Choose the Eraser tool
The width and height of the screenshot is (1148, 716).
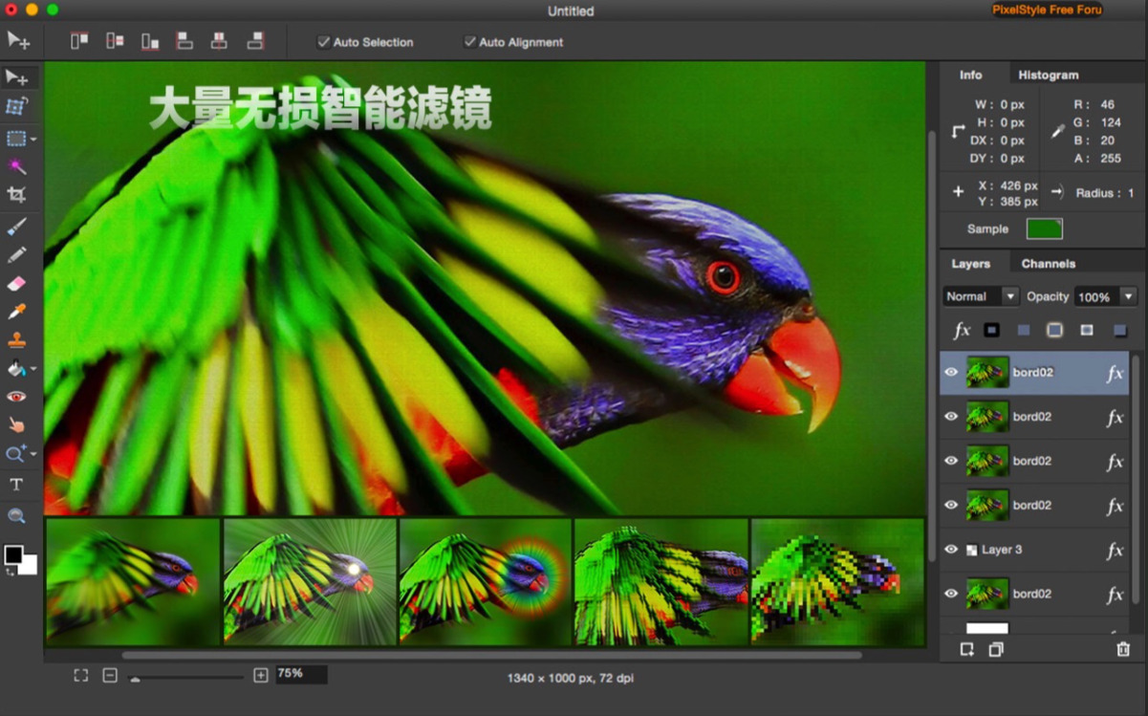[x=17, y=284]
